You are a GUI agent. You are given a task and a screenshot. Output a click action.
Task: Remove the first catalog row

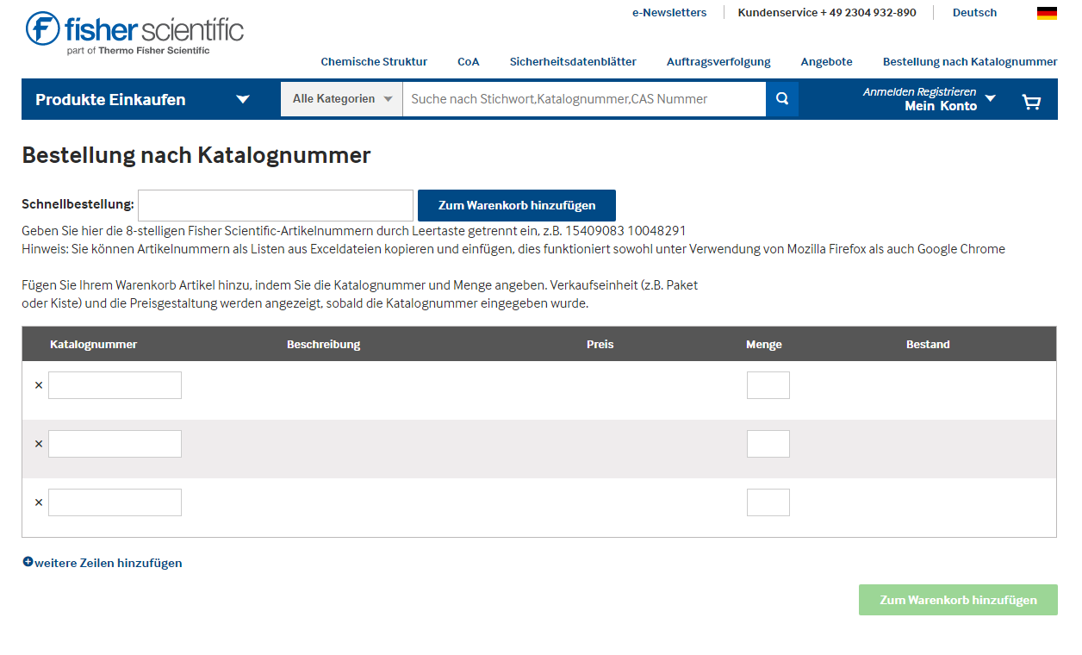pos(38,385)
